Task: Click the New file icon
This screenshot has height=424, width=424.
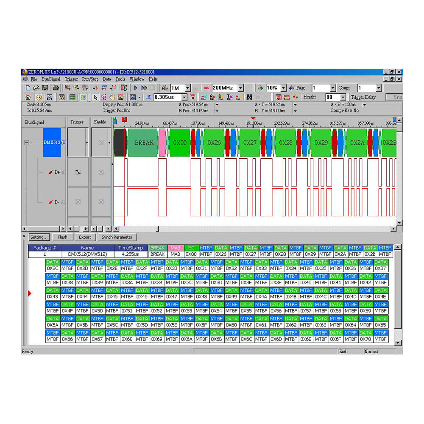Action: [28, 88]
